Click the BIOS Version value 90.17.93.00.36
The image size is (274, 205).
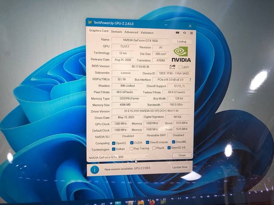[x=140, y=67]
